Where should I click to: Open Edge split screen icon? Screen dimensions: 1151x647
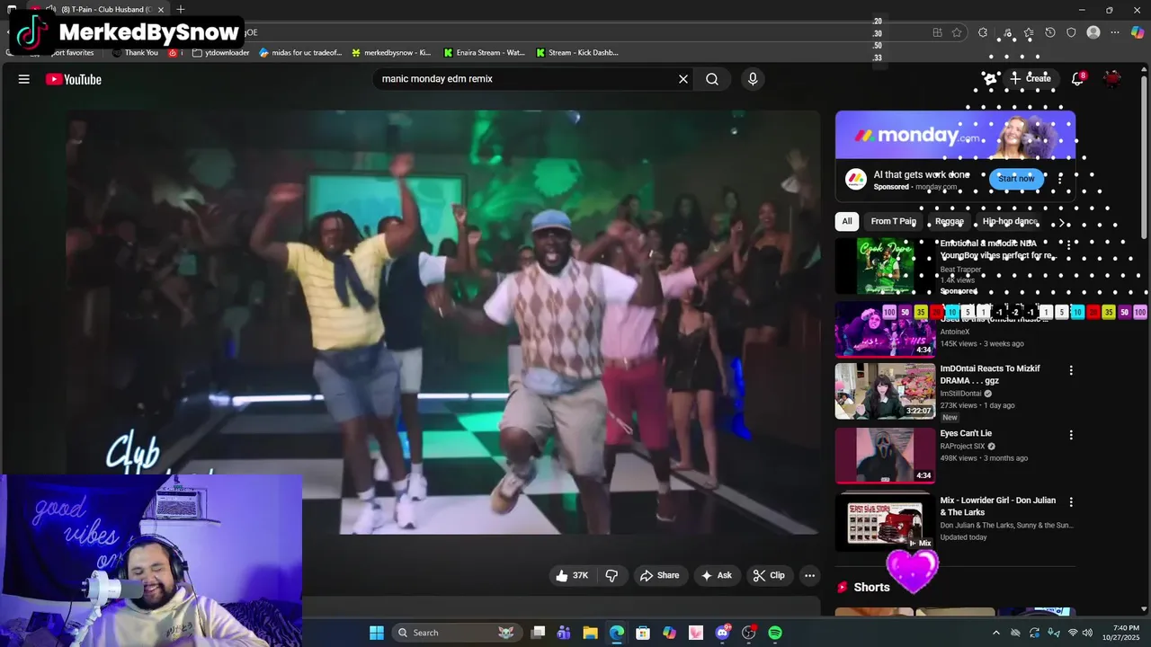(937, 32)
